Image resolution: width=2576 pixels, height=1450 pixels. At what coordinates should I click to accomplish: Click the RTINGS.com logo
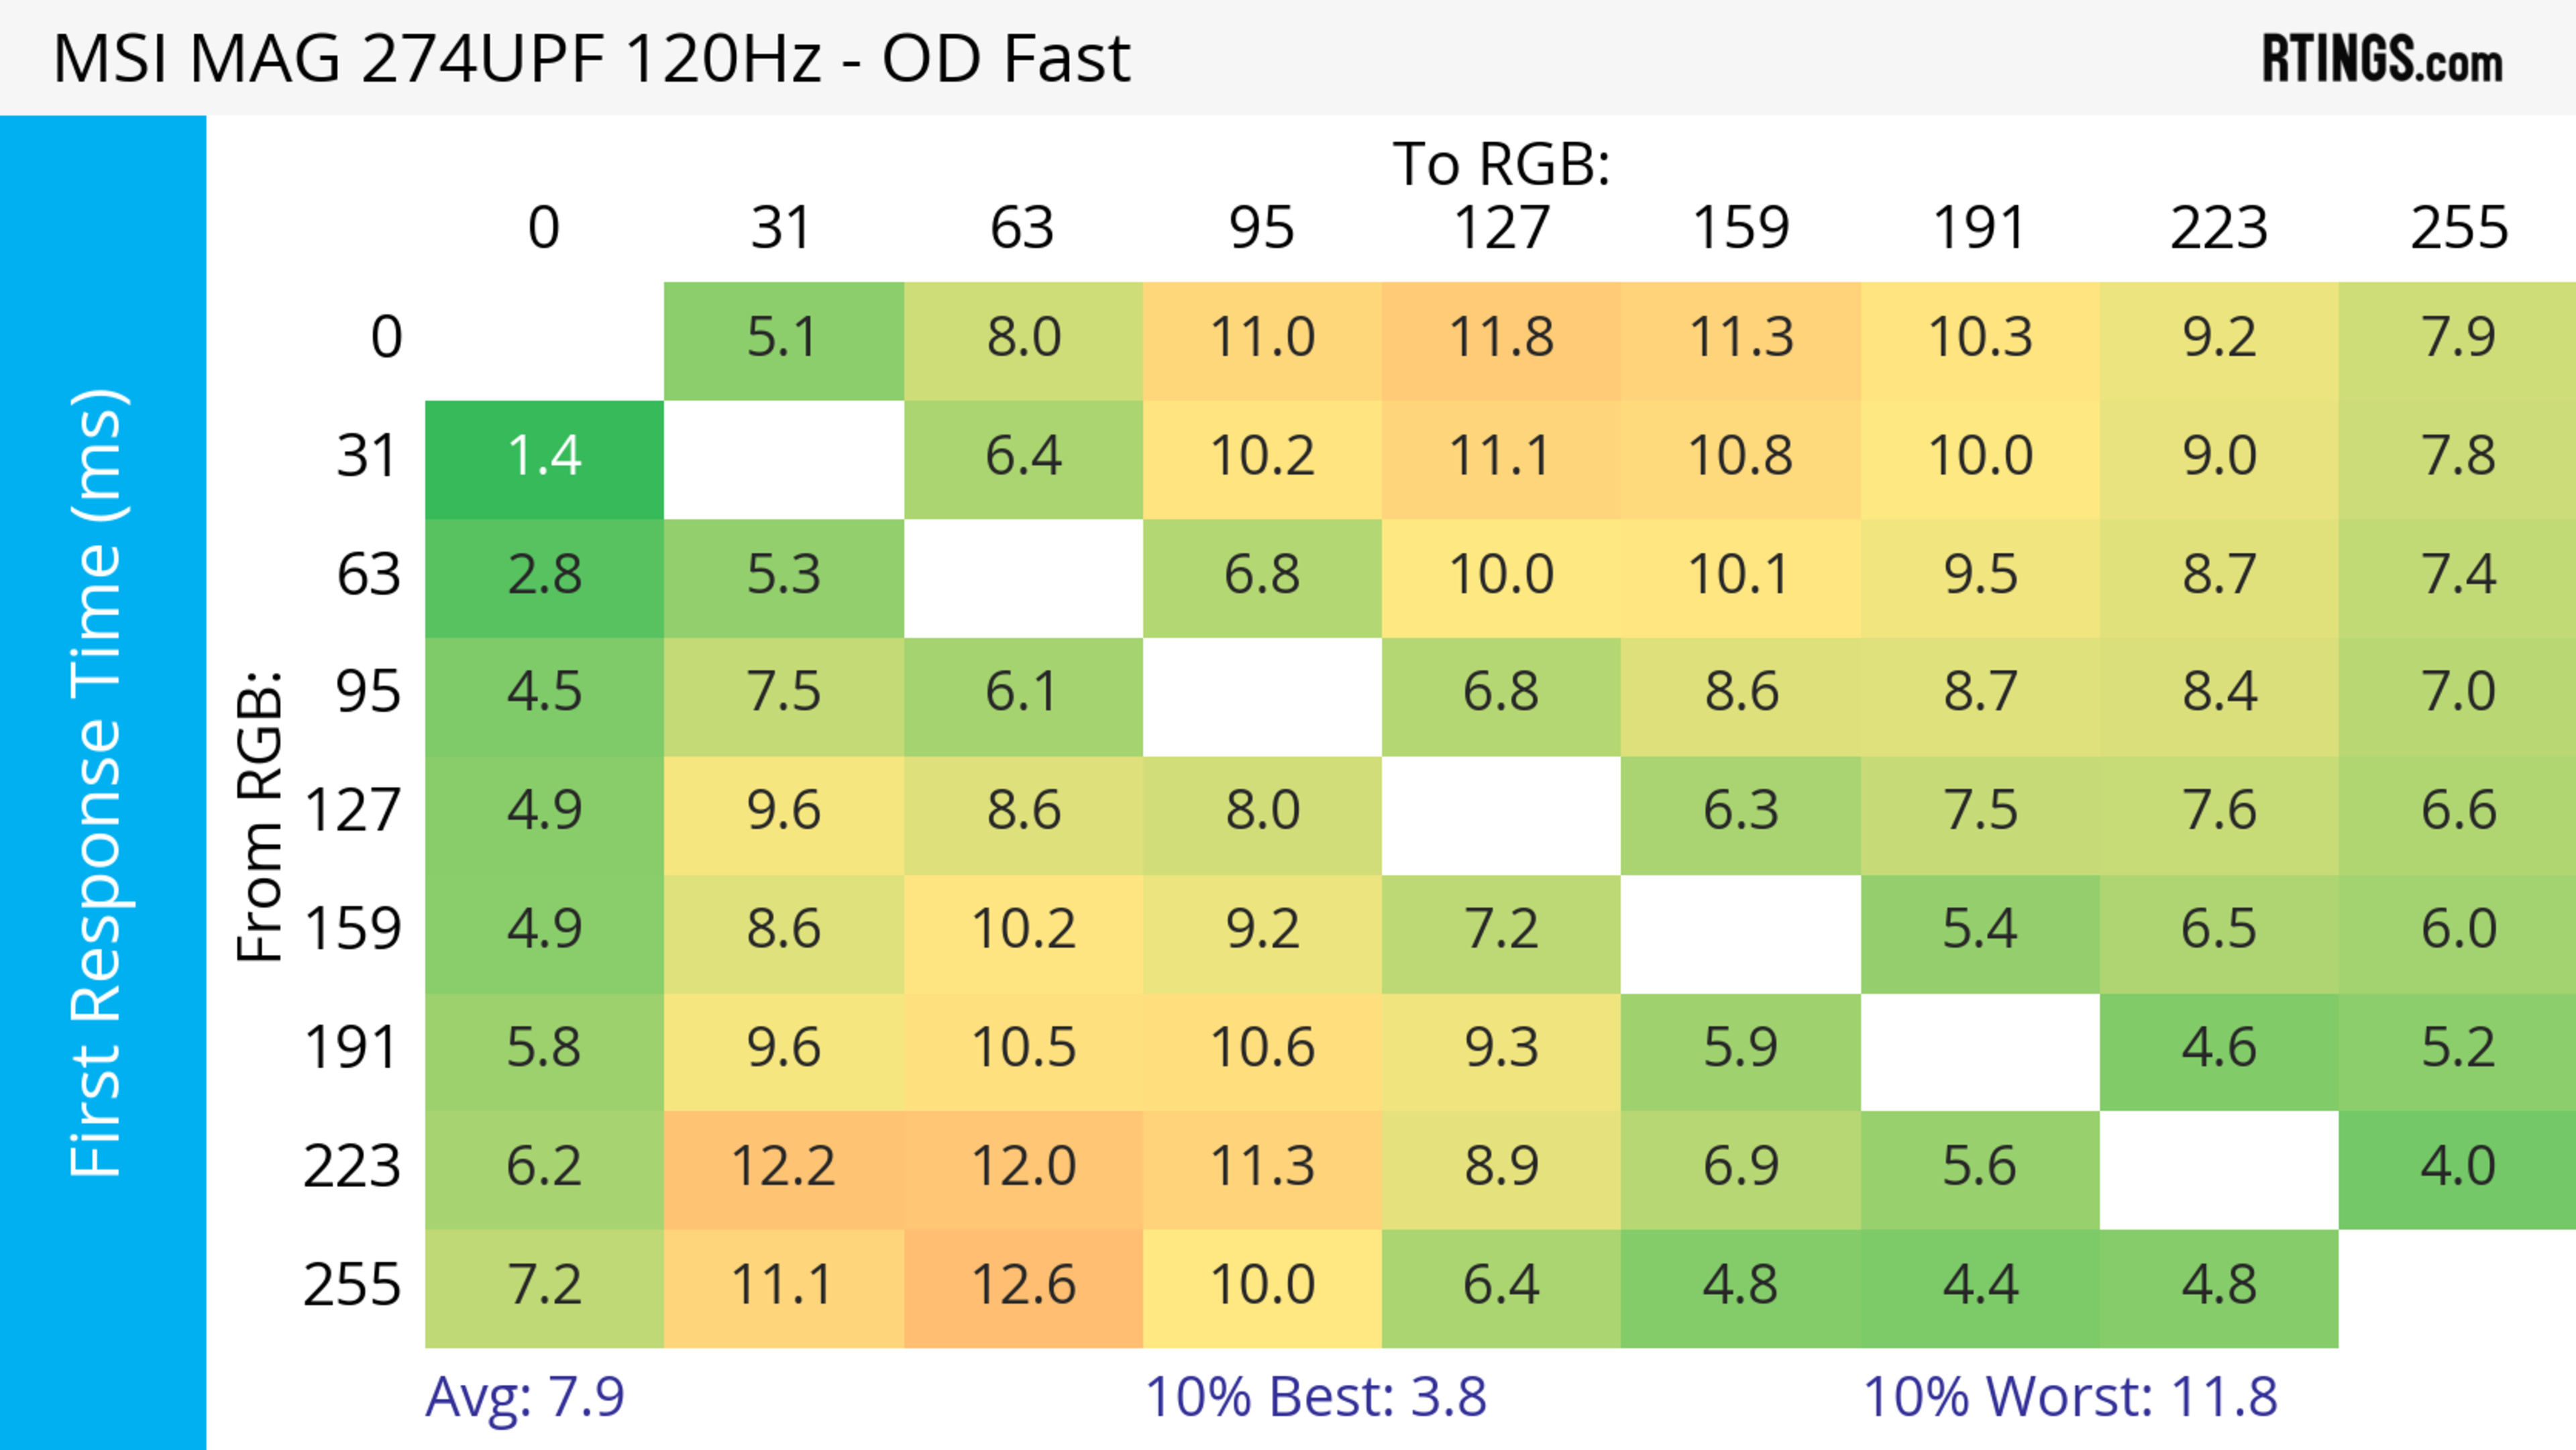2381,59
